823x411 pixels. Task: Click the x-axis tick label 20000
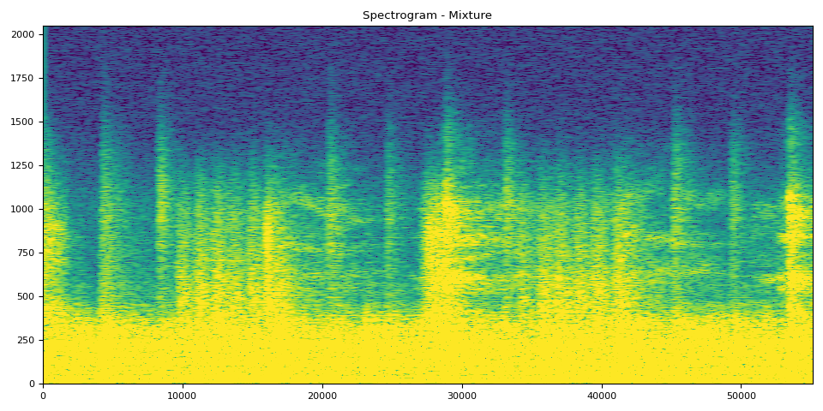click(x=322, y=396)
